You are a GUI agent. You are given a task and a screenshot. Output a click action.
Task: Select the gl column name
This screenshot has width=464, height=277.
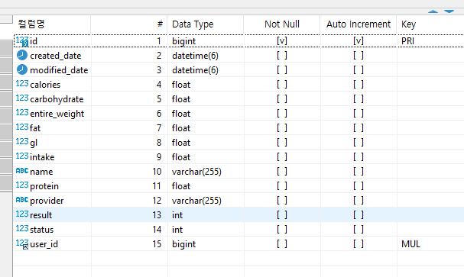[34, 143]
